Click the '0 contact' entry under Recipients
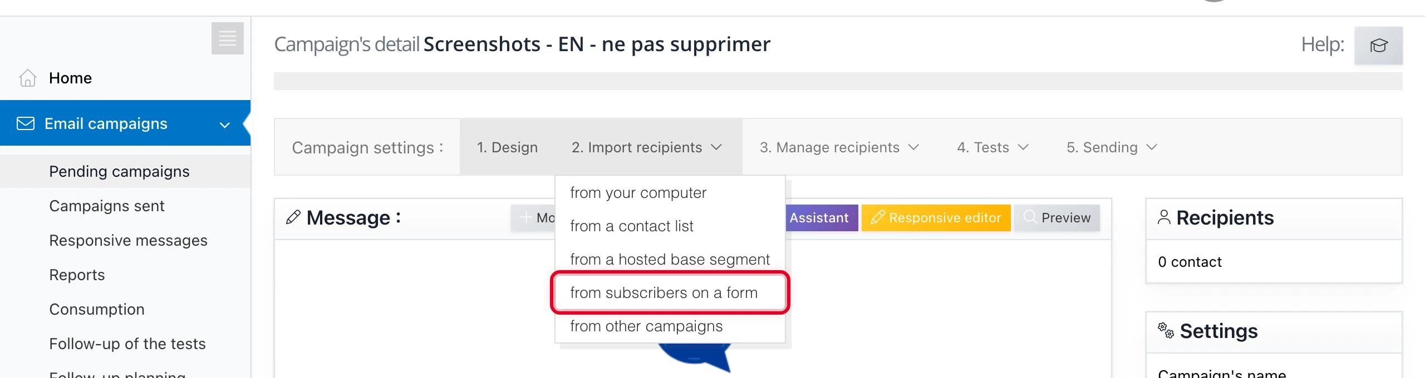Screen dimensions: 1425x378 tap(1190, 261)
